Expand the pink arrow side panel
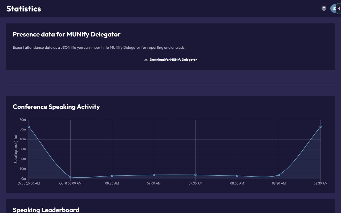Screen dimensions: 341x213 [339, 9]
